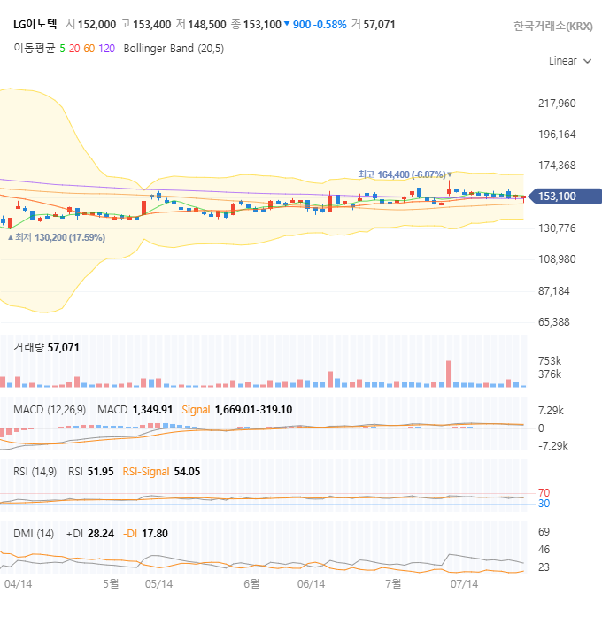The height and width of the screenshot is (617, 602).
Task: Click the DMI (14) indicator title
Action: point(34,534)
